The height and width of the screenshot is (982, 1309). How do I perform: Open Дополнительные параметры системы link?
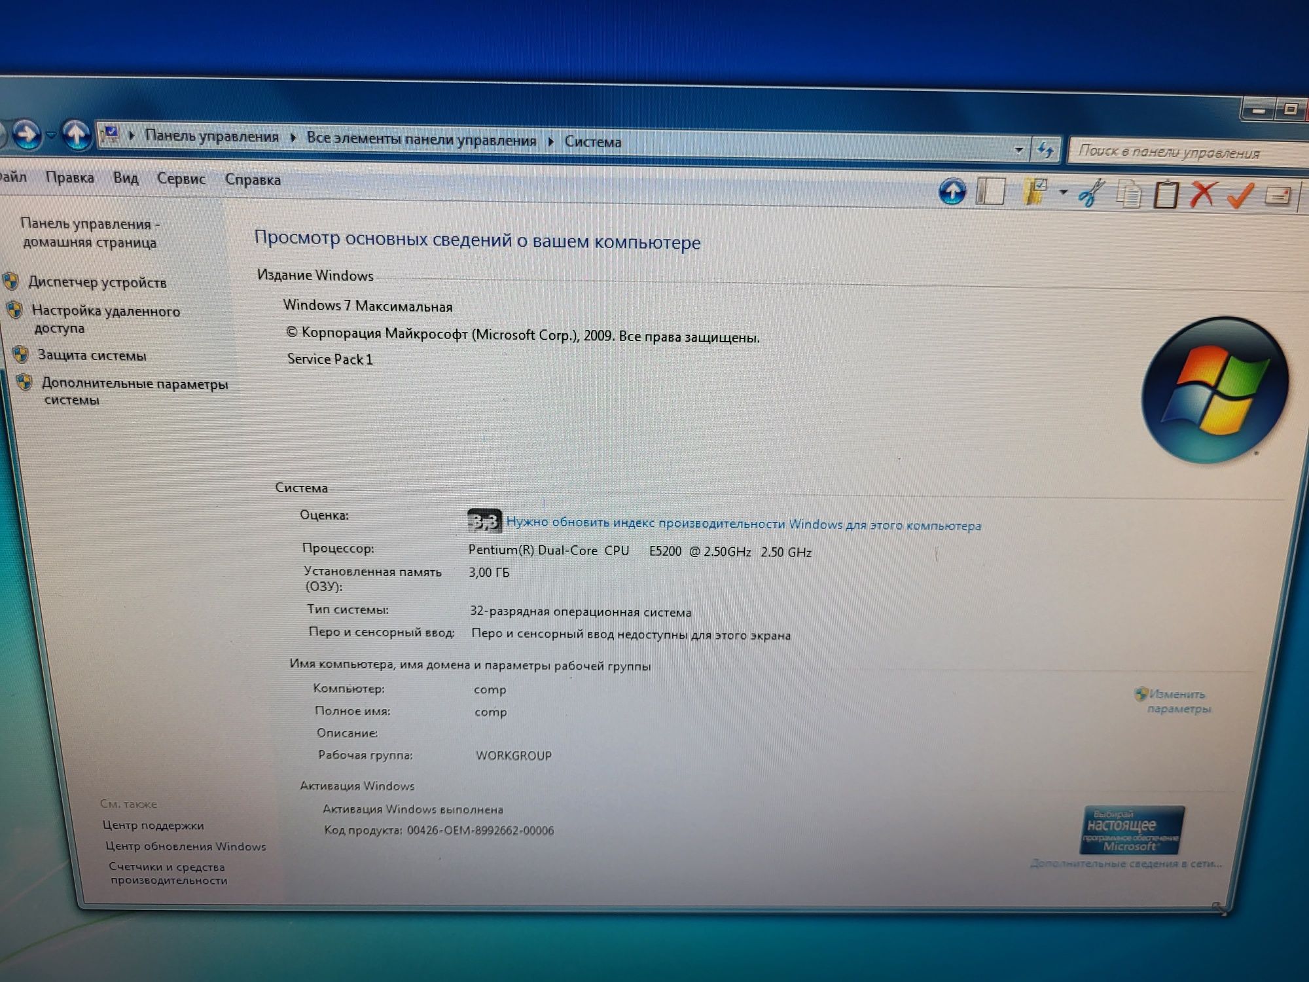click(x=135, y=391)
